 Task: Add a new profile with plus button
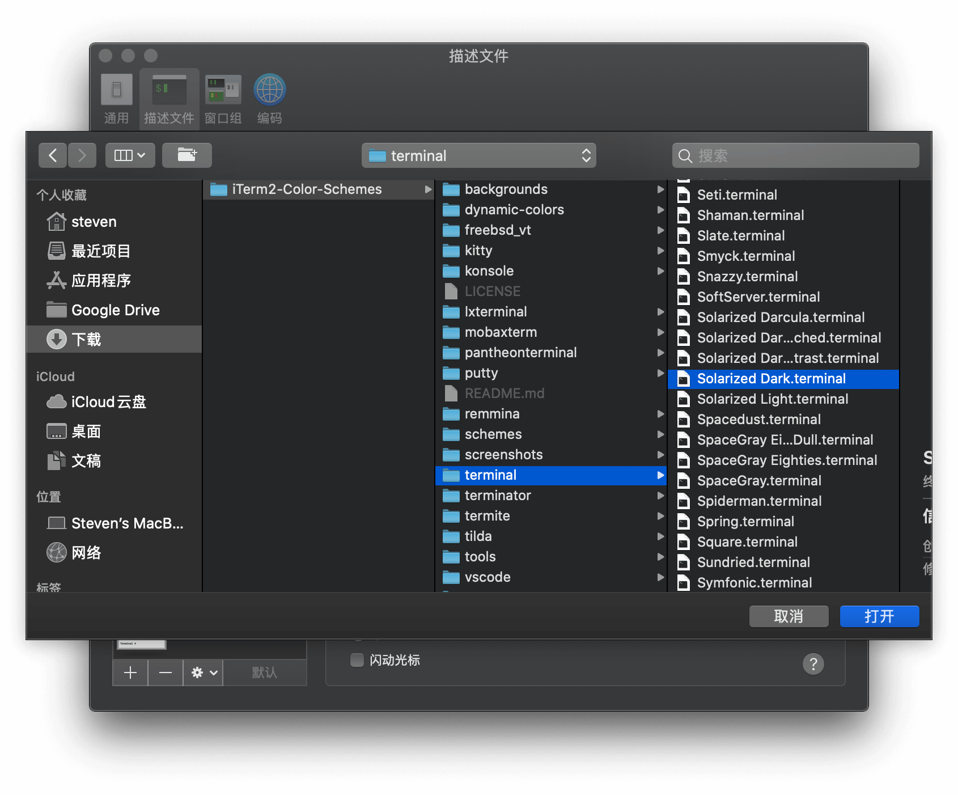click(130, 673)
